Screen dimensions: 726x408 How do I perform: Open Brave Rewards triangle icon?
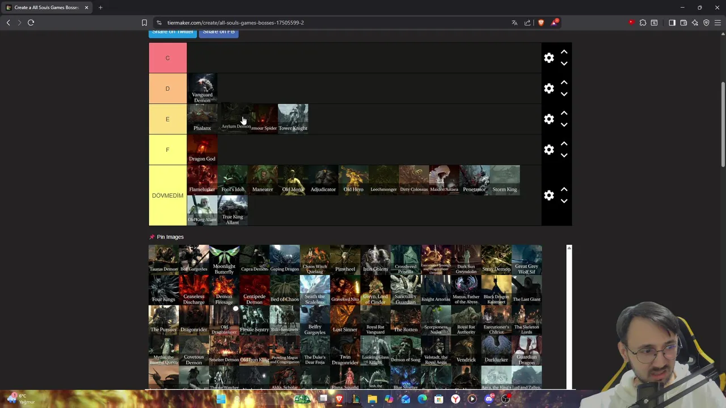(554, 23)
